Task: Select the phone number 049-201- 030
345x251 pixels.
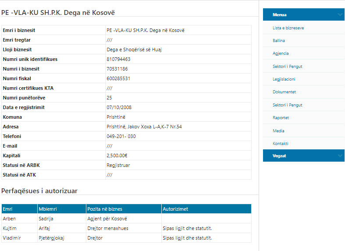Action: (x=121, y=136)
